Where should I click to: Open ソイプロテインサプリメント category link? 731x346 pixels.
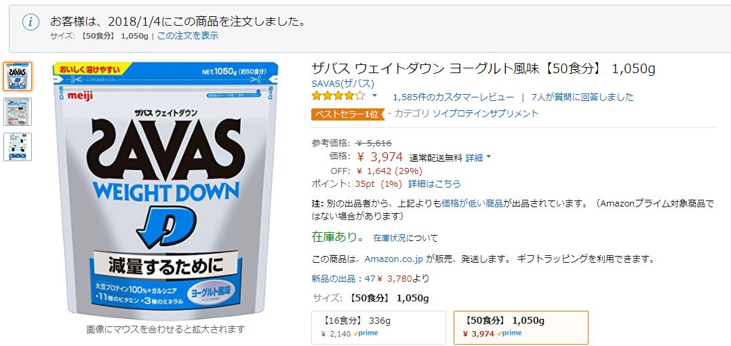pyautogui.click(x=486, y=114)
